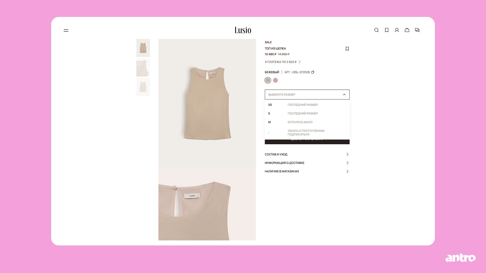The width and height of the screenshot is (486, 273).
Task: Open the chat messages icon
Action: pyautogui.click(x=417, y=30)
